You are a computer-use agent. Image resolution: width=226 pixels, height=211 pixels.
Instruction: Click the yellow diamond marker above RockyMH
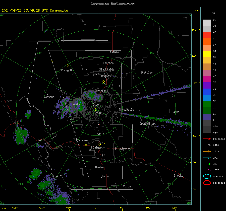(x=67, y=65)
